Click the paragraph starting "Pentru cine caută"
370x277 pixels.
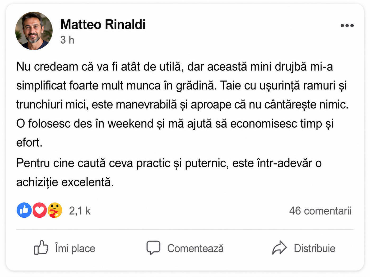coord(169,173)
